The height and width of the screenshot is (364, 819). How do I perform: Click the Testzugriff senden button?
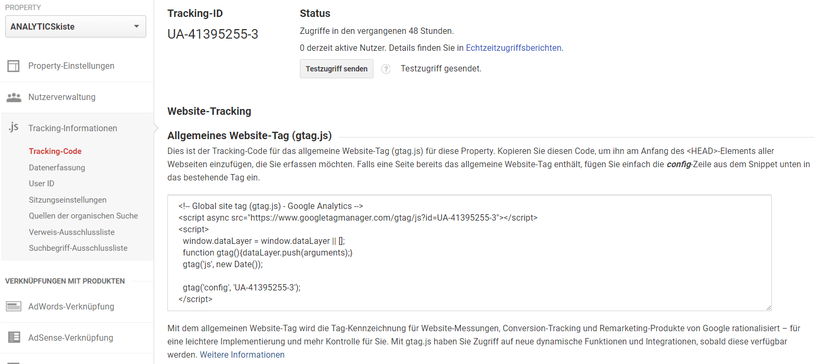(x=336, y=69)
